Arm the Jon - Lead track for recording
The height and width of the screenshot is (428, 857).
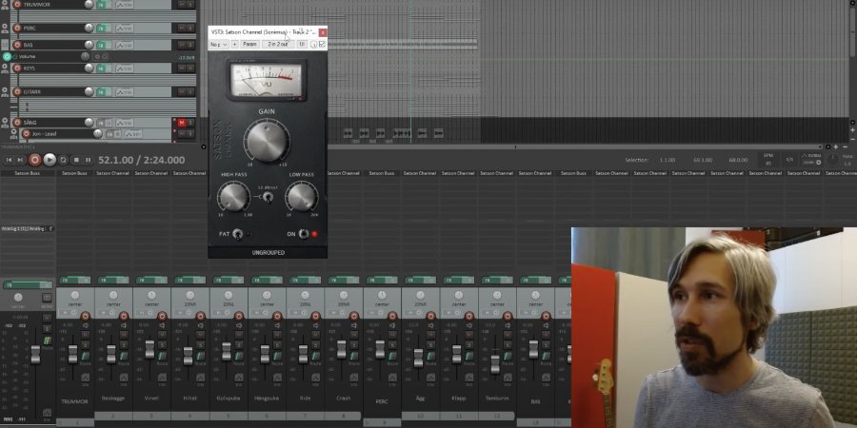tap(27, 134)
